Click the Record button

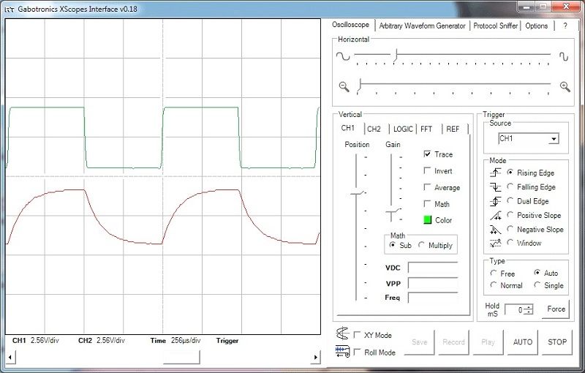click(x=453, y=342)
